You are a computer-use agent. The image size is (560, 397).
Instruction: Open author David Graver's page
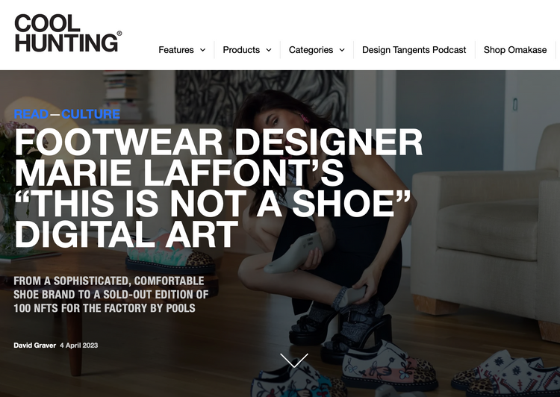click(34, 346)
